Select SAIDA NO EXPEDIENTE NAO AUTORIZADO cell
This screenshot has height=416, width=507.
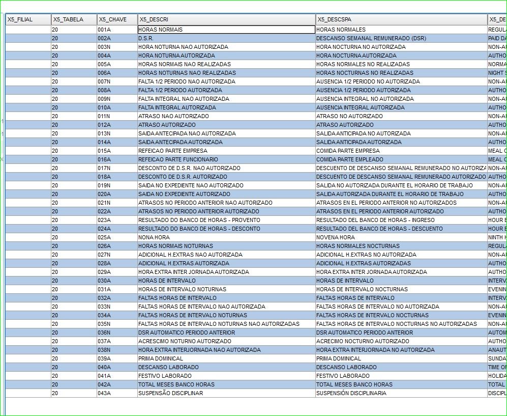(x=227, y=185)
